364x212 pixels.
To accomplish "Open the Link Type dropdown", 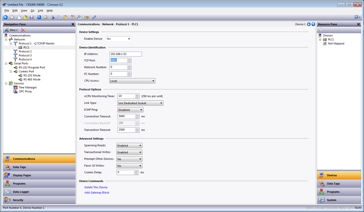I will click(x=140, y=103).
